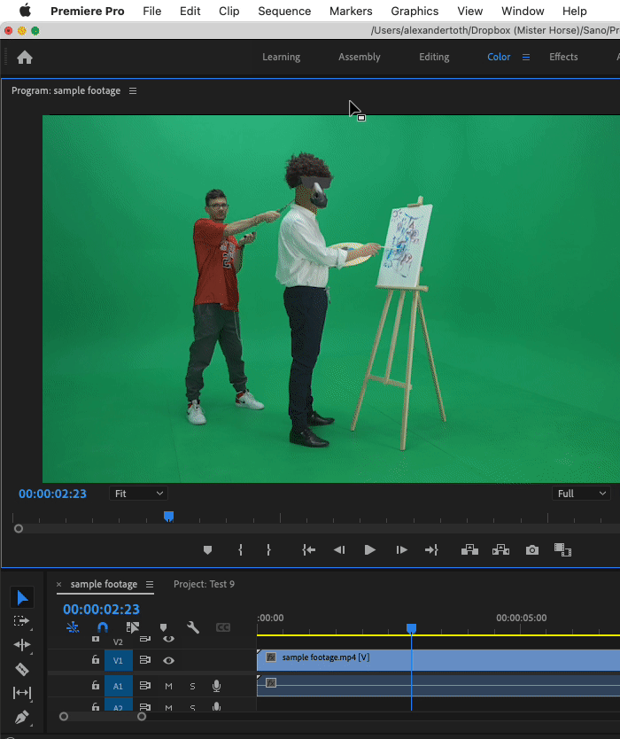Click Program monitor playhead marker
The width and height of the screenshot is (620, 739).
pyautogui.click(x=168, y=517)
